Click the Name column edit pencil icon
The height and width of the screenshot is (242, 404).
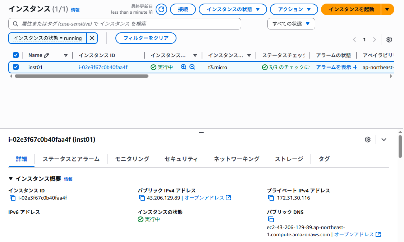pos(46,55)
